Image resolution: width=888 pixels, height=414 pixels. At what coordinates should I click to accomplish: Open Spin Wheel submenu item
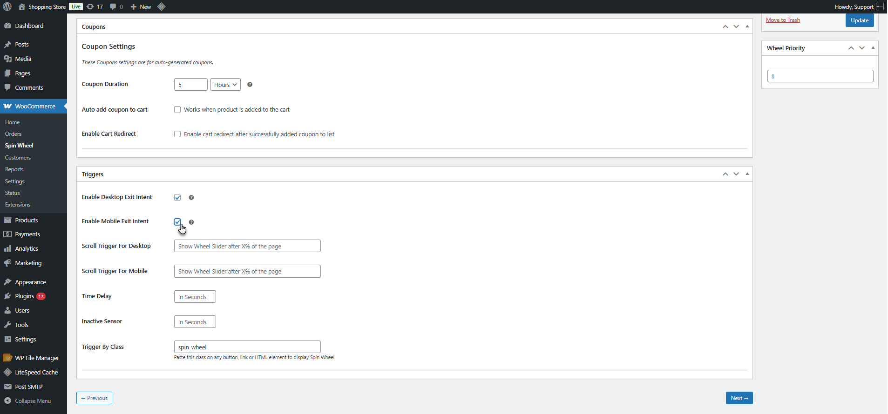19,146
